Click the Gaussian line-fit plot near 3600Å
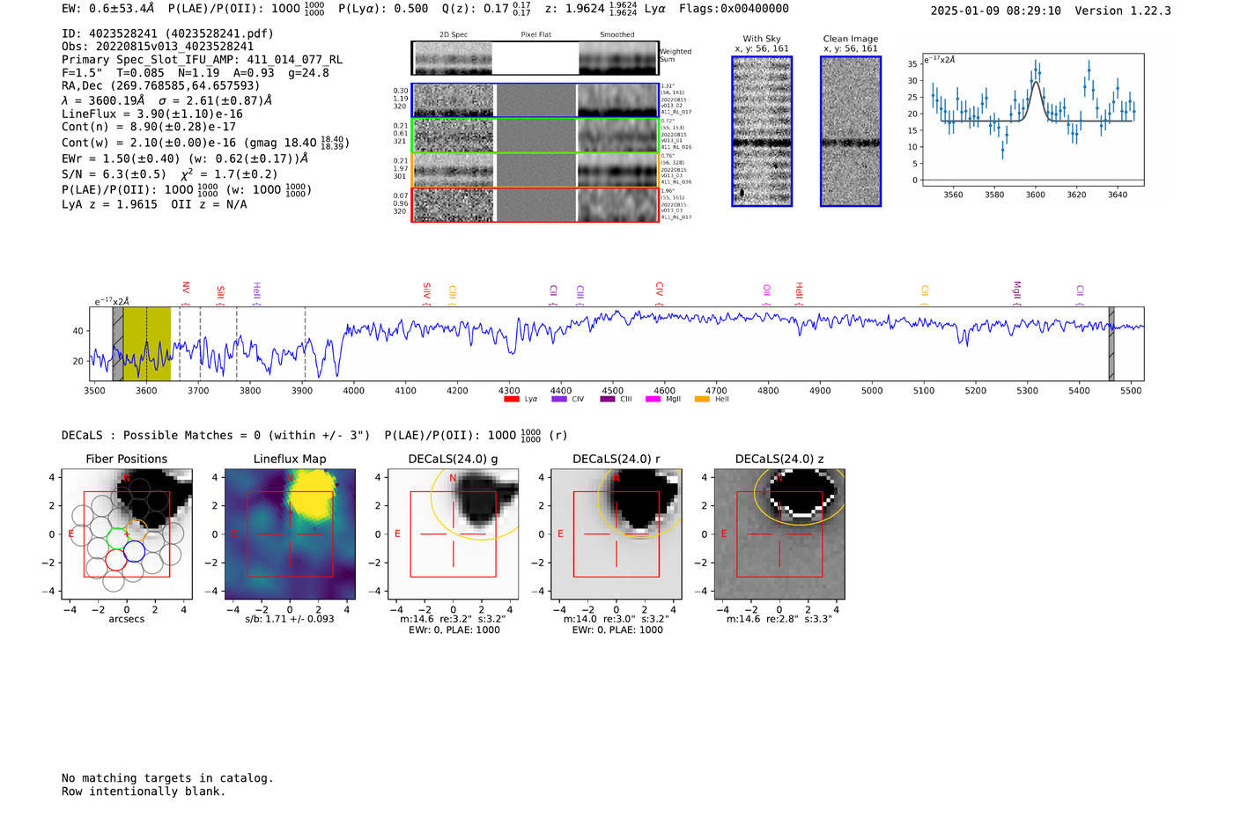 click(1033, 120)
